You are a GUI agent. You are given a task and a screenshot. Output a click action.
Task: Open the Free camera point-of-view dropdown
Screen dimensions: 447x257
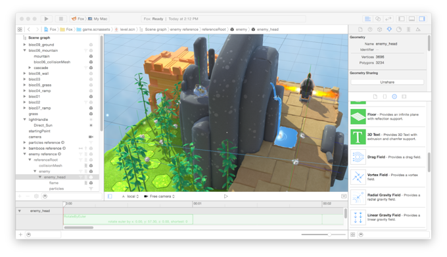159,197
